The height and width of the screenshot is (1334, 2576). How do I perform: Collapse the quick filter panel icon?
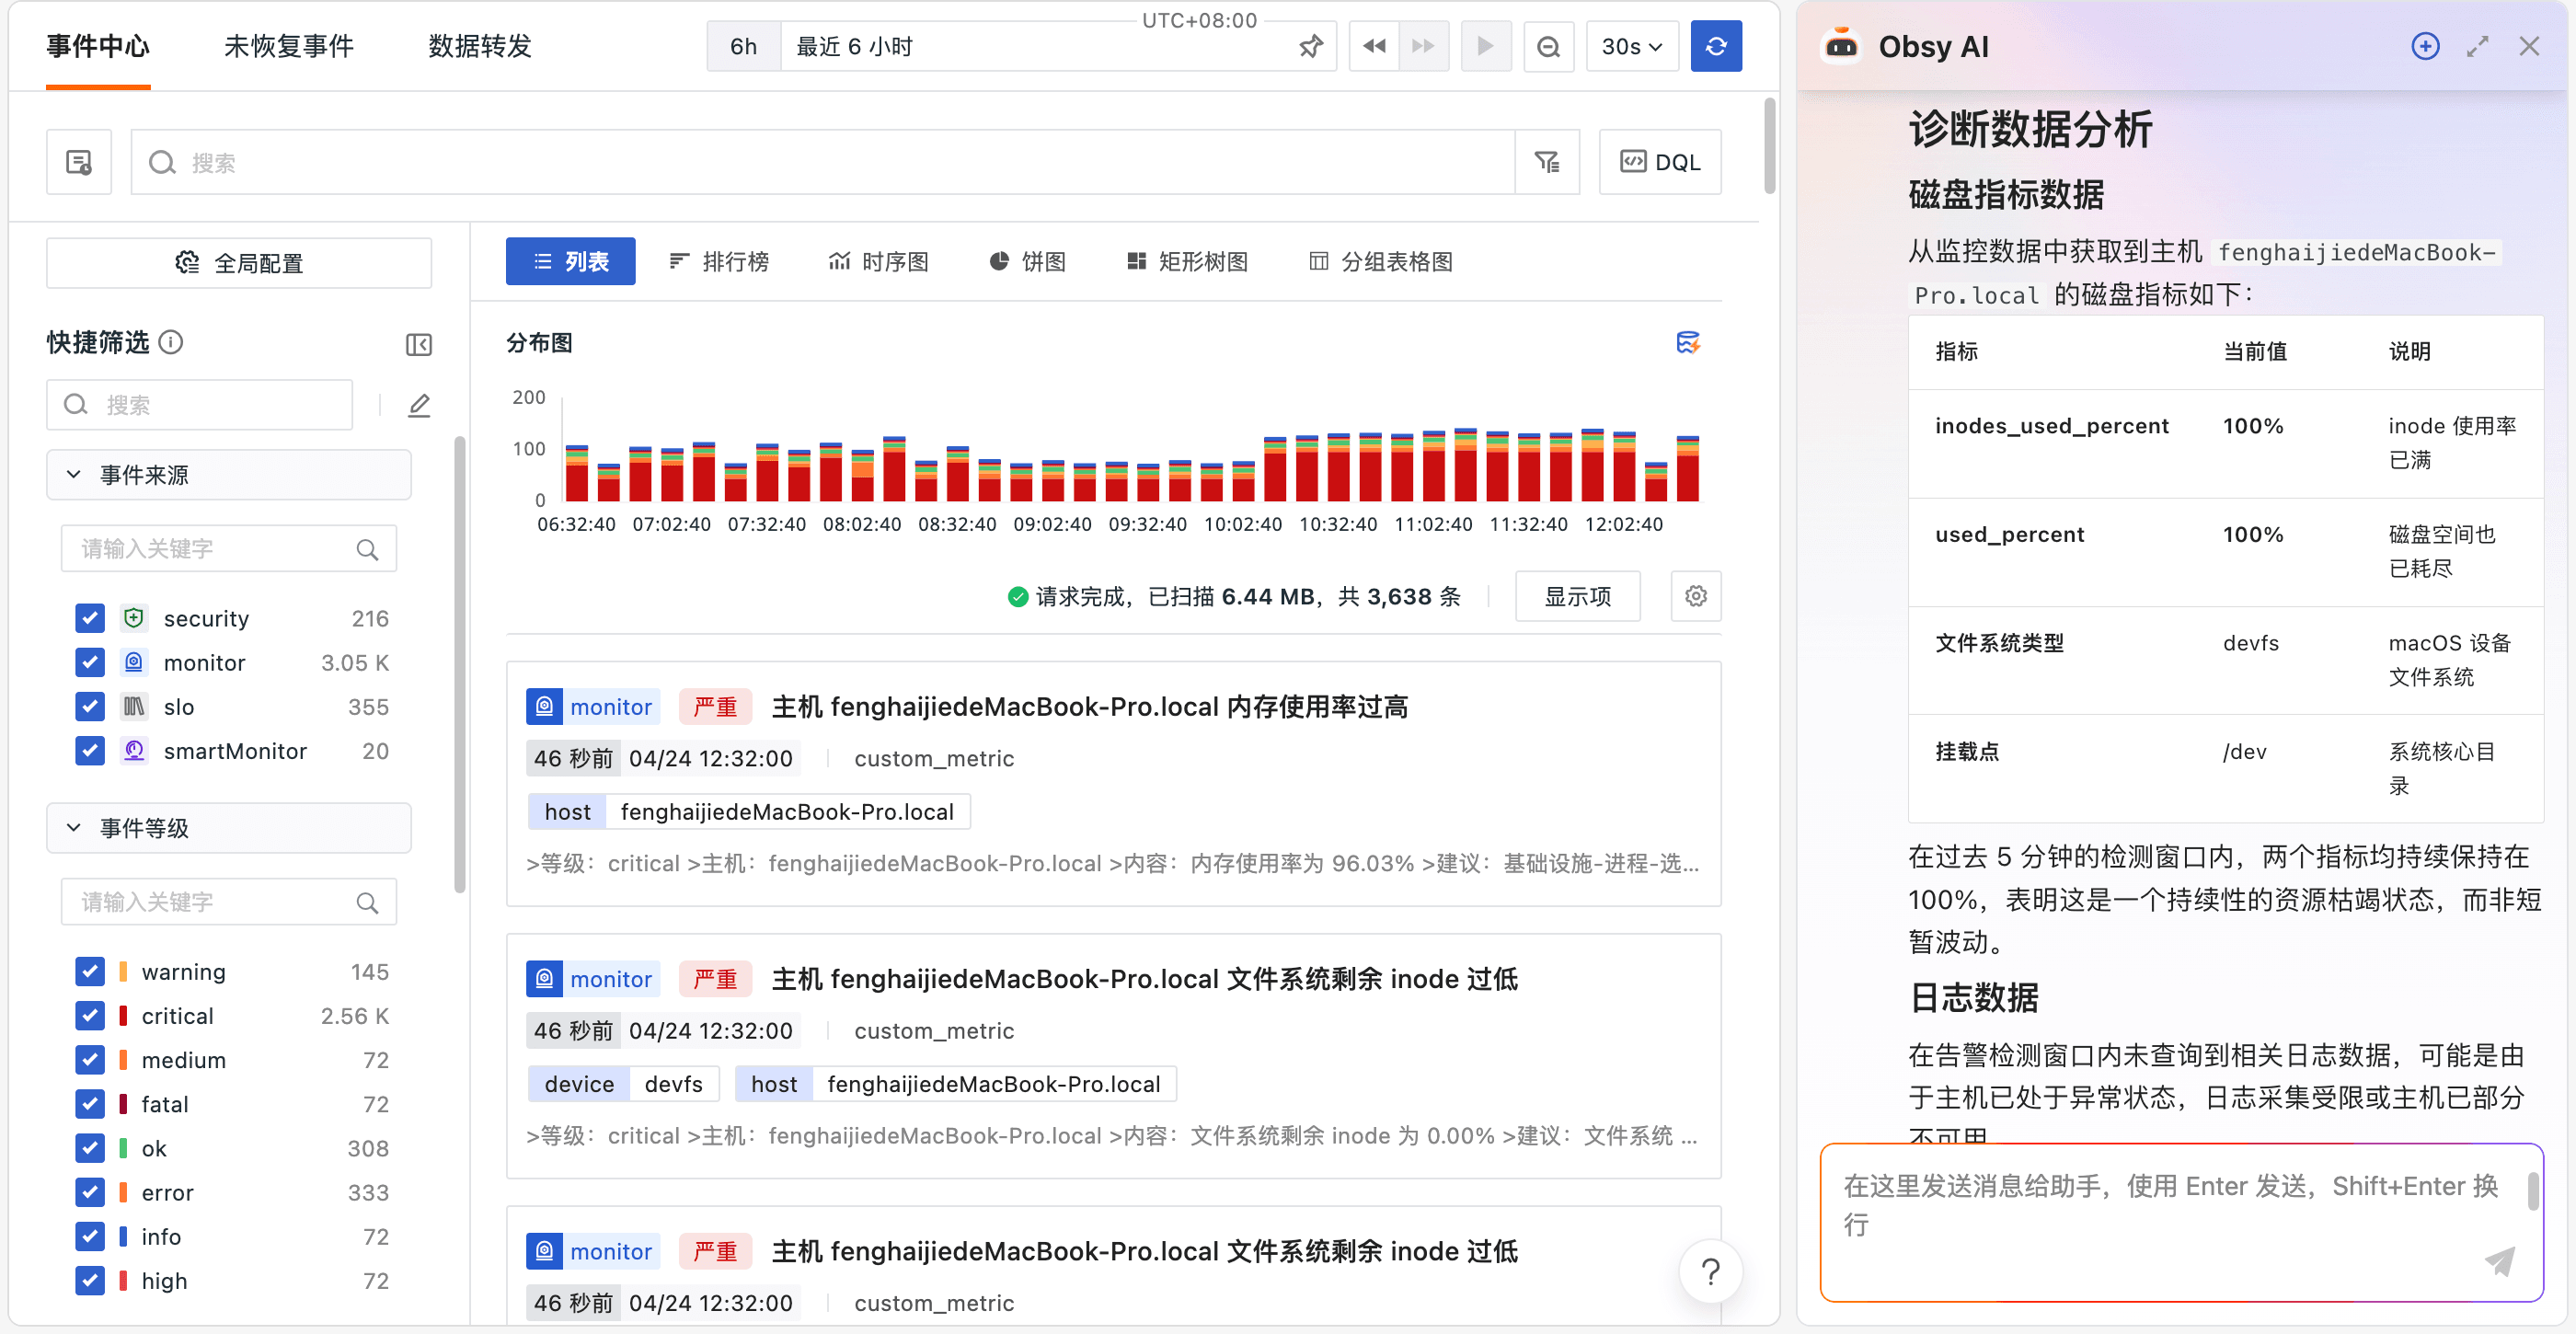(x=418, y=345)
